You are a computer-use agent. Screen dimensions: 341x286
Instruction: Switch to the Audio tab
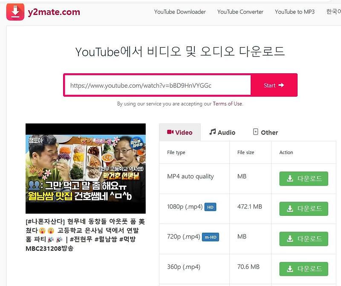pyautogui.click(x=222, y=132)
